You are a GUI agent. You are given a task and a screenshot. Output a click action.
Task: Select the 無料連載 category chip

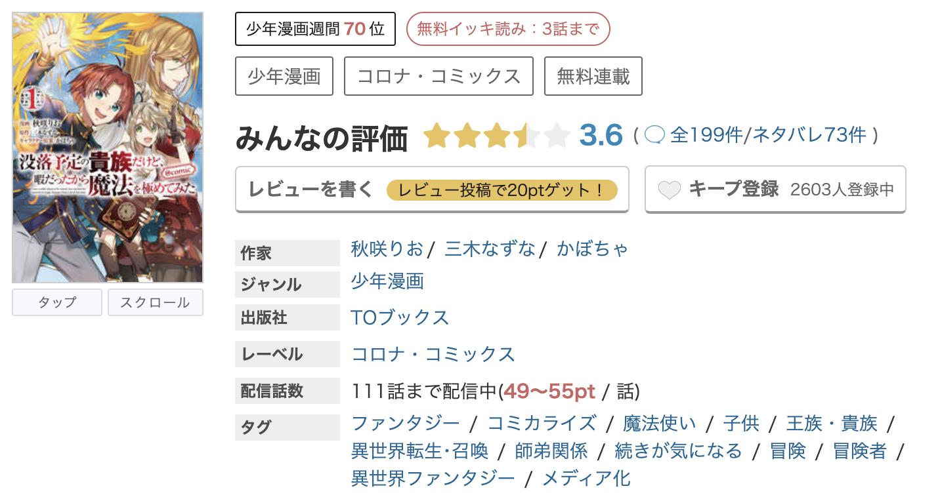(x=593, y=75)
